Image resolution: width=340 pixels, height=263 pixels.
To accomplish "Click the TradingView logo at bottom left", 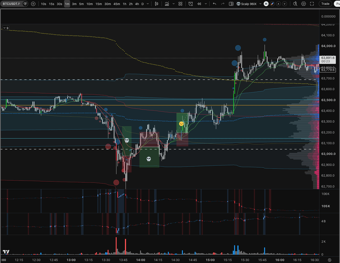I will [x=6, y=252].
